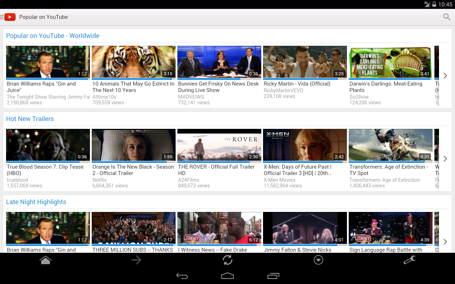The image size is (455, 284).
Task: Select channel name "trueblood"
Action: tap(17, 180)
